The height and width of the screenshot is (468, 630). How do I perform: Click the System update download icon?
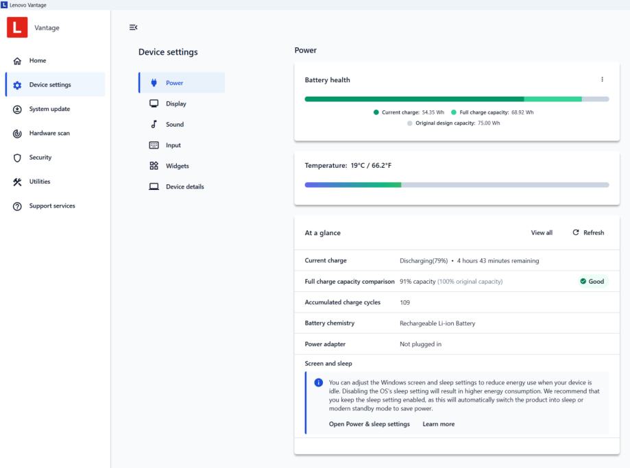click(x=17, y=109)
